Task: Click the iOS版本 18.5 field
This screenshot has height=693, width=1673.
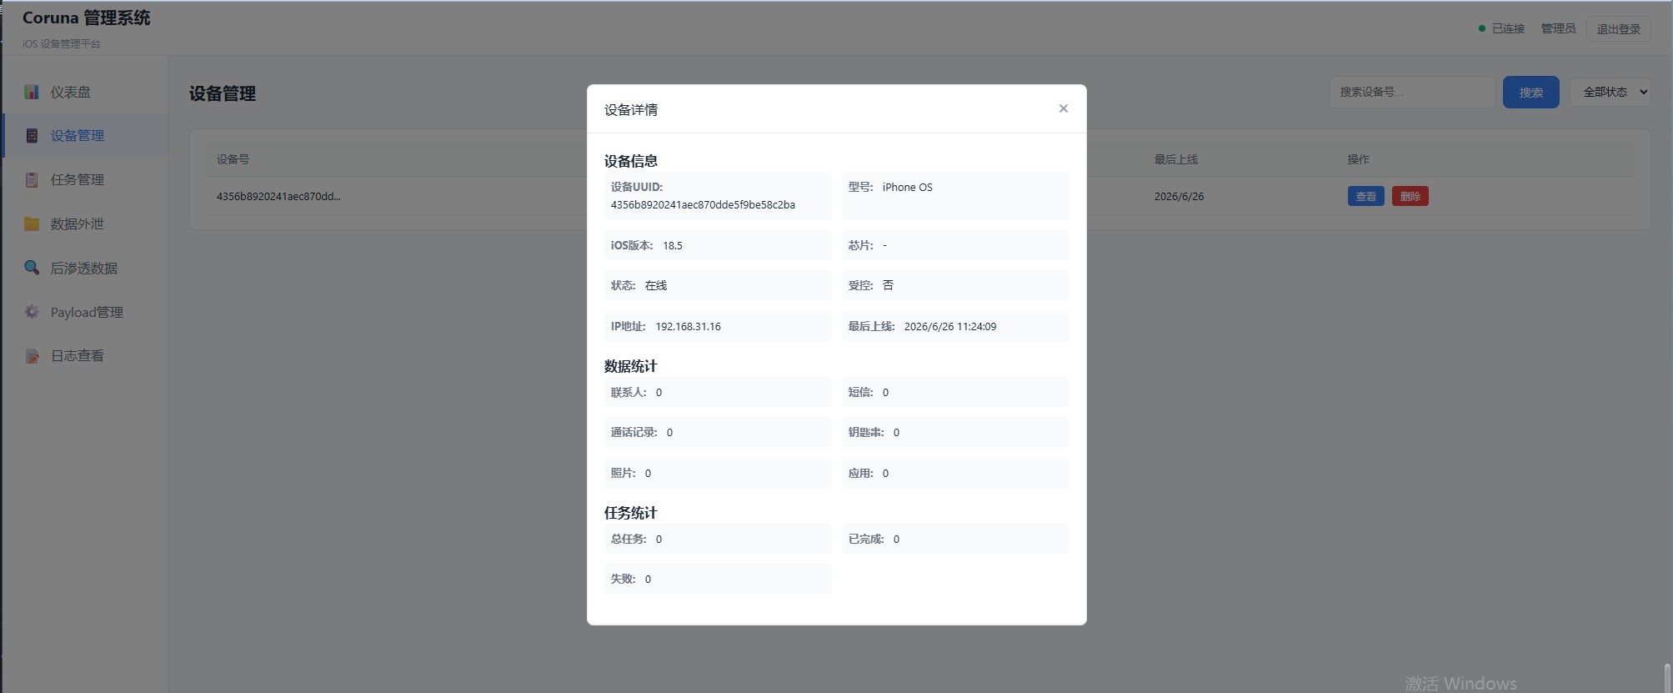Action: 718,245
